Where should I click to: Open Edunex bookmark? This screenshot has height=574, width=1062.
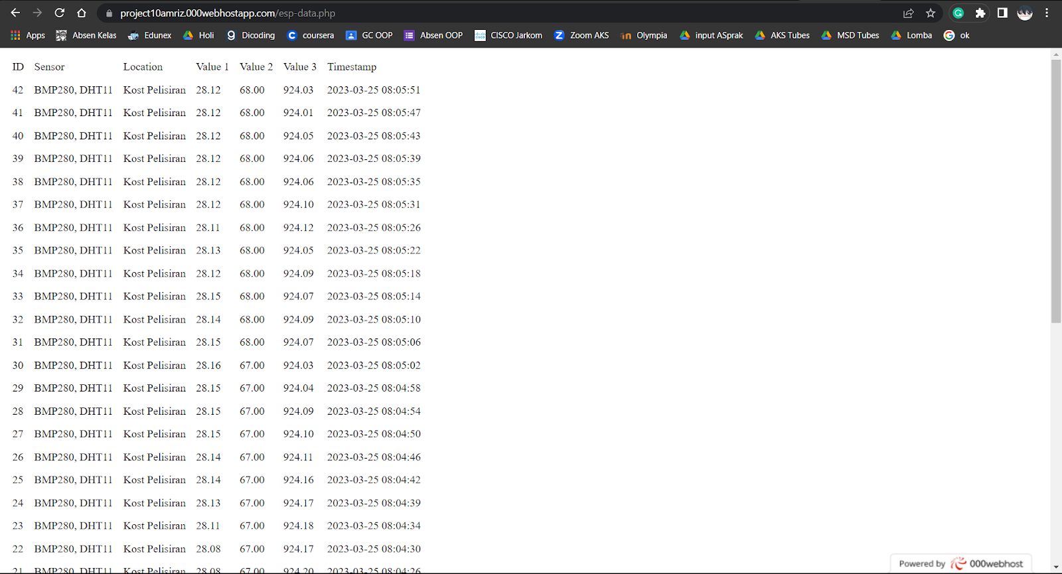click(149, 35)
